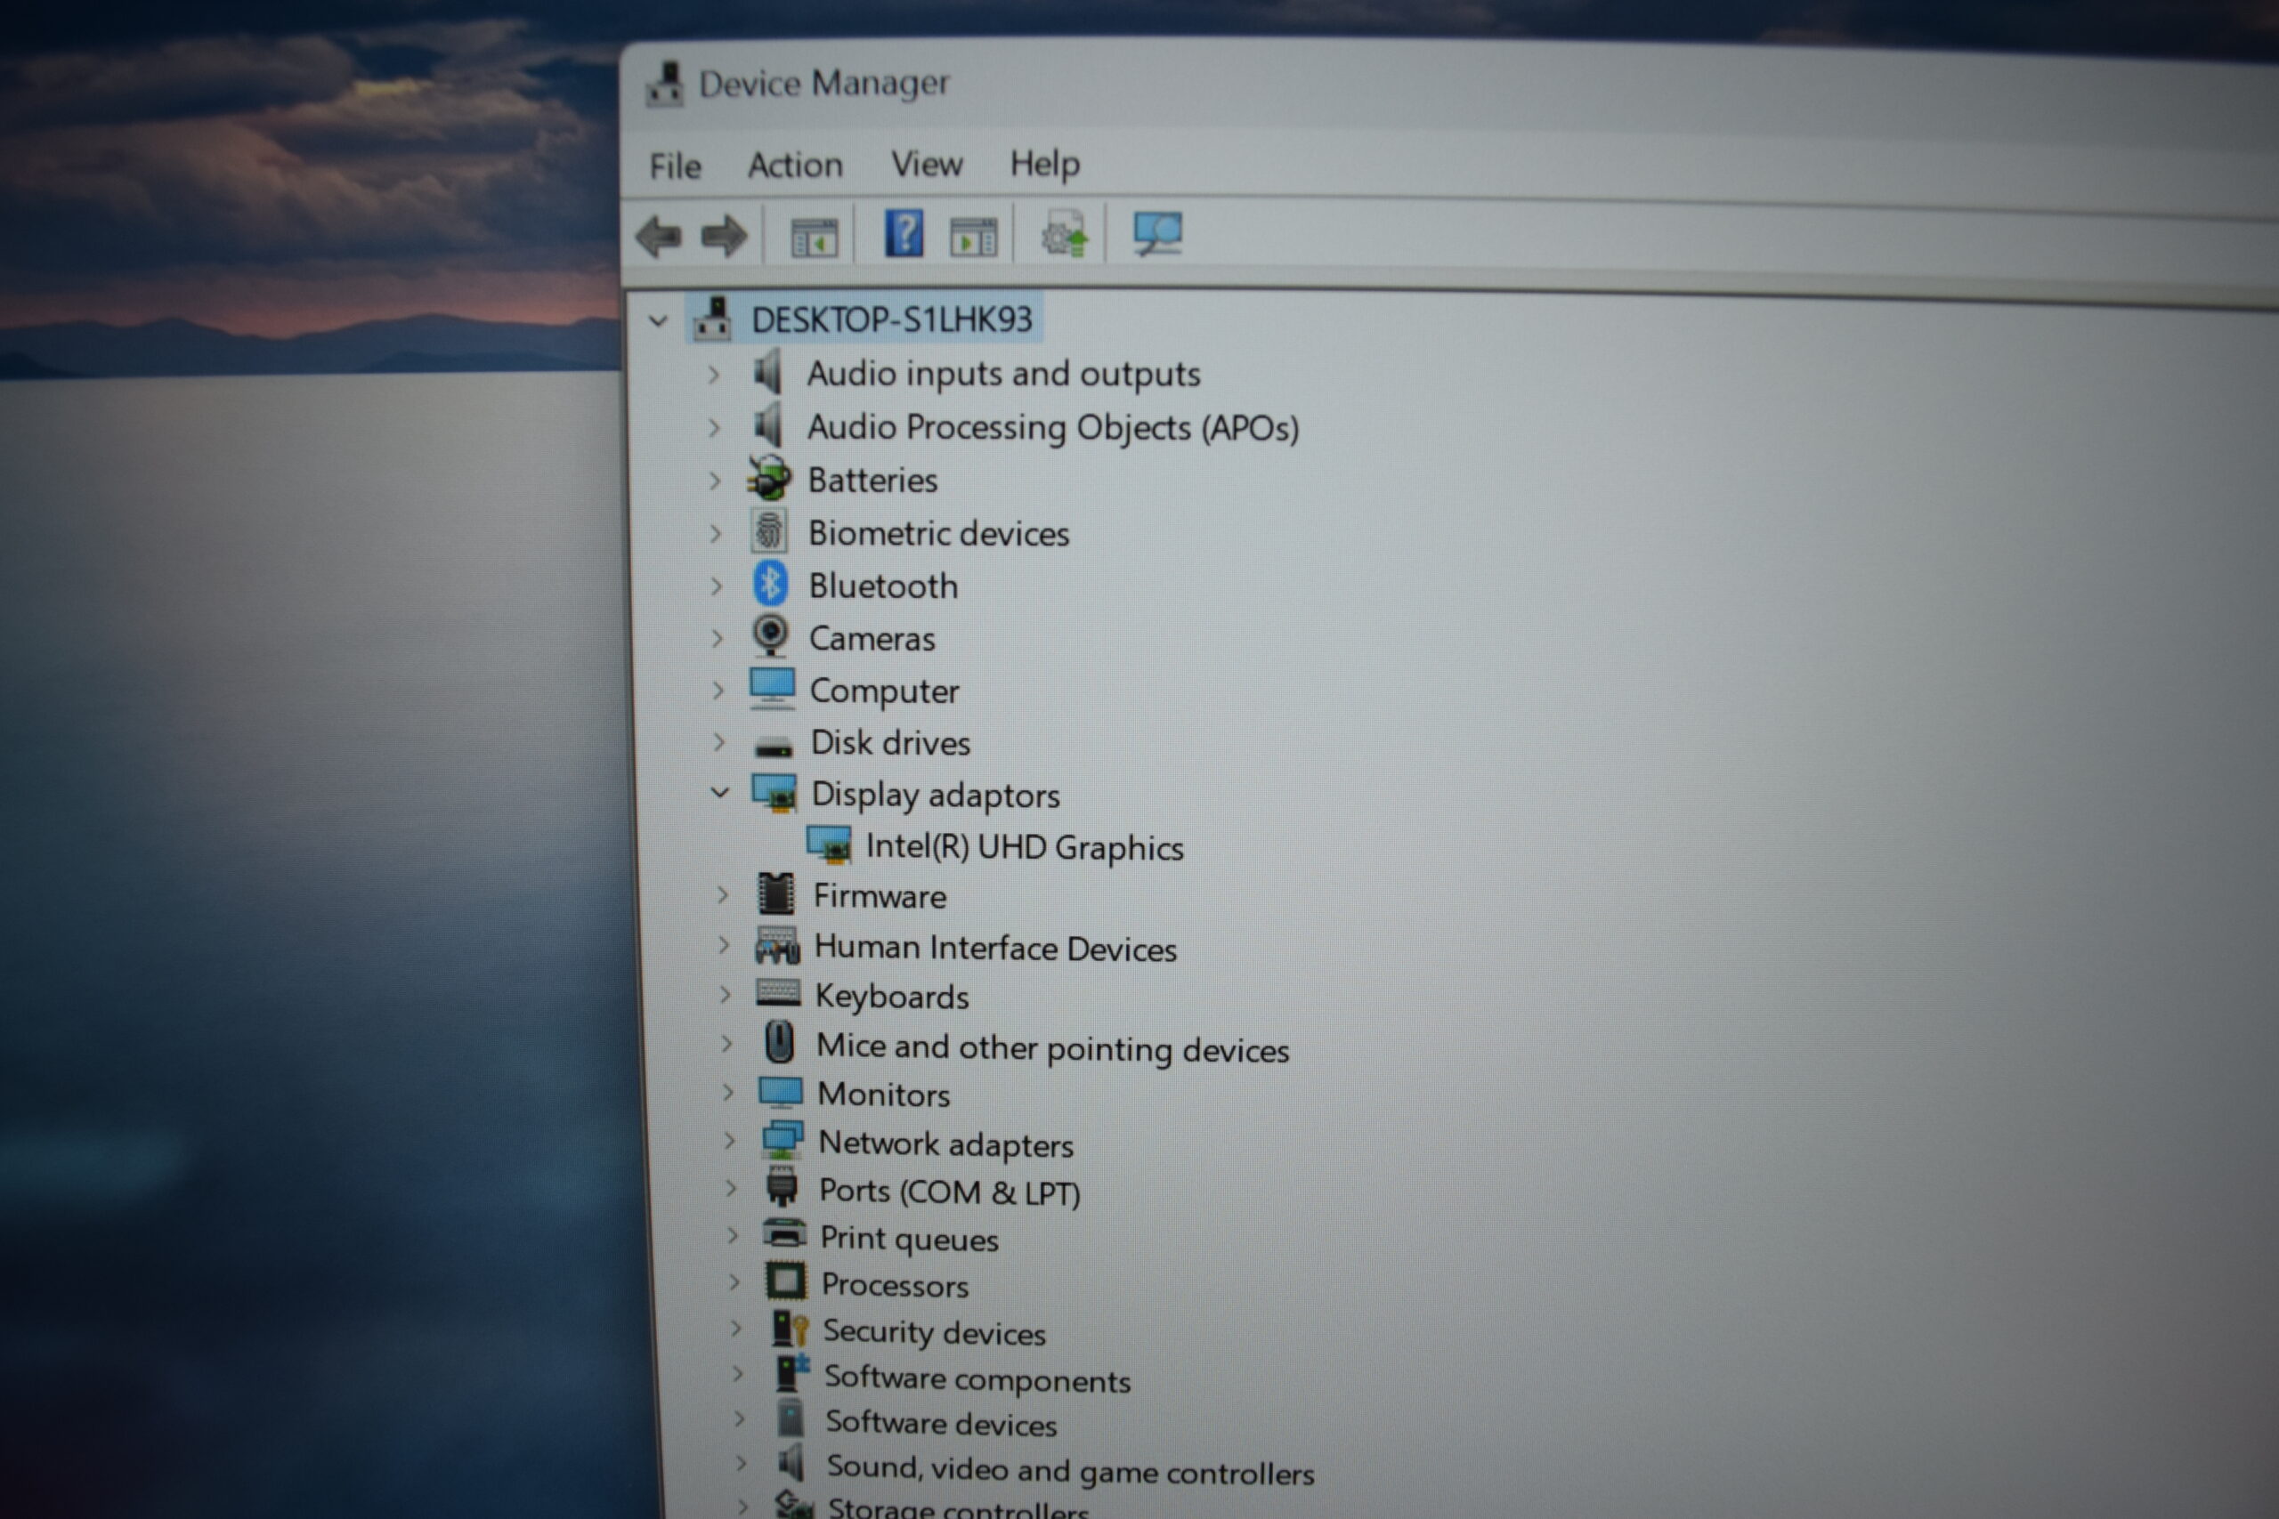The image size is (2279, 1519).
Task: Select the Human Interface Devices label
Action: coord(995,949)
